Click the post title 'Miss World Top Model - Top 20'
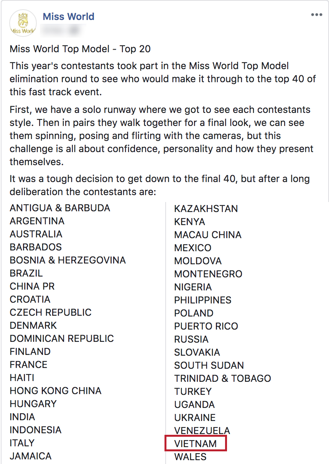 click(x=80, y=49)
